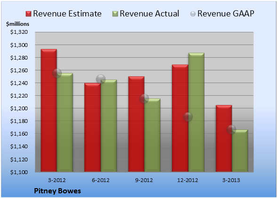Select the green actual bar for 9-2012
277x198 pixels.
point(152,135)
